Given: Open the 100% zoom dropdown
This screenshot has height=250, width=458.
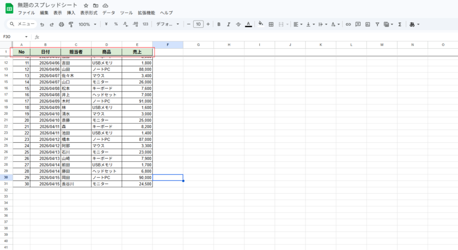Looking at the screenshot, I should point(87,24).
